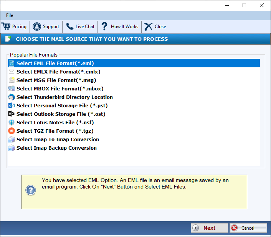271x237 pixels.
Task: Click the MSG file icon
Action: pyautogui.click(x=12, y=80)
